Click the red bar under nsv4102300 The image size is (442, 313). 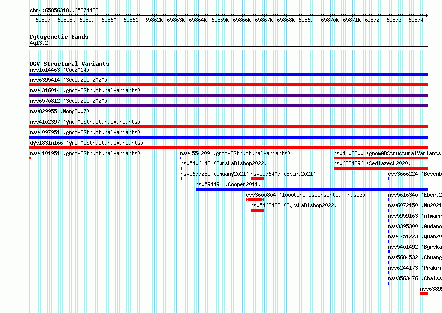(x=381, y=158)
